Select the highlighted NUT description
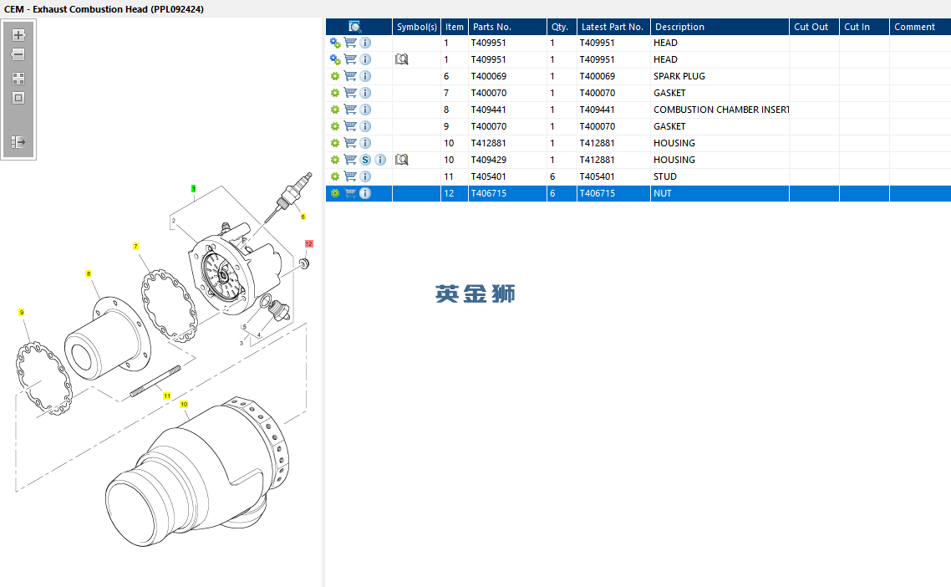The image size is (951, 587). [x=663, y=193]
